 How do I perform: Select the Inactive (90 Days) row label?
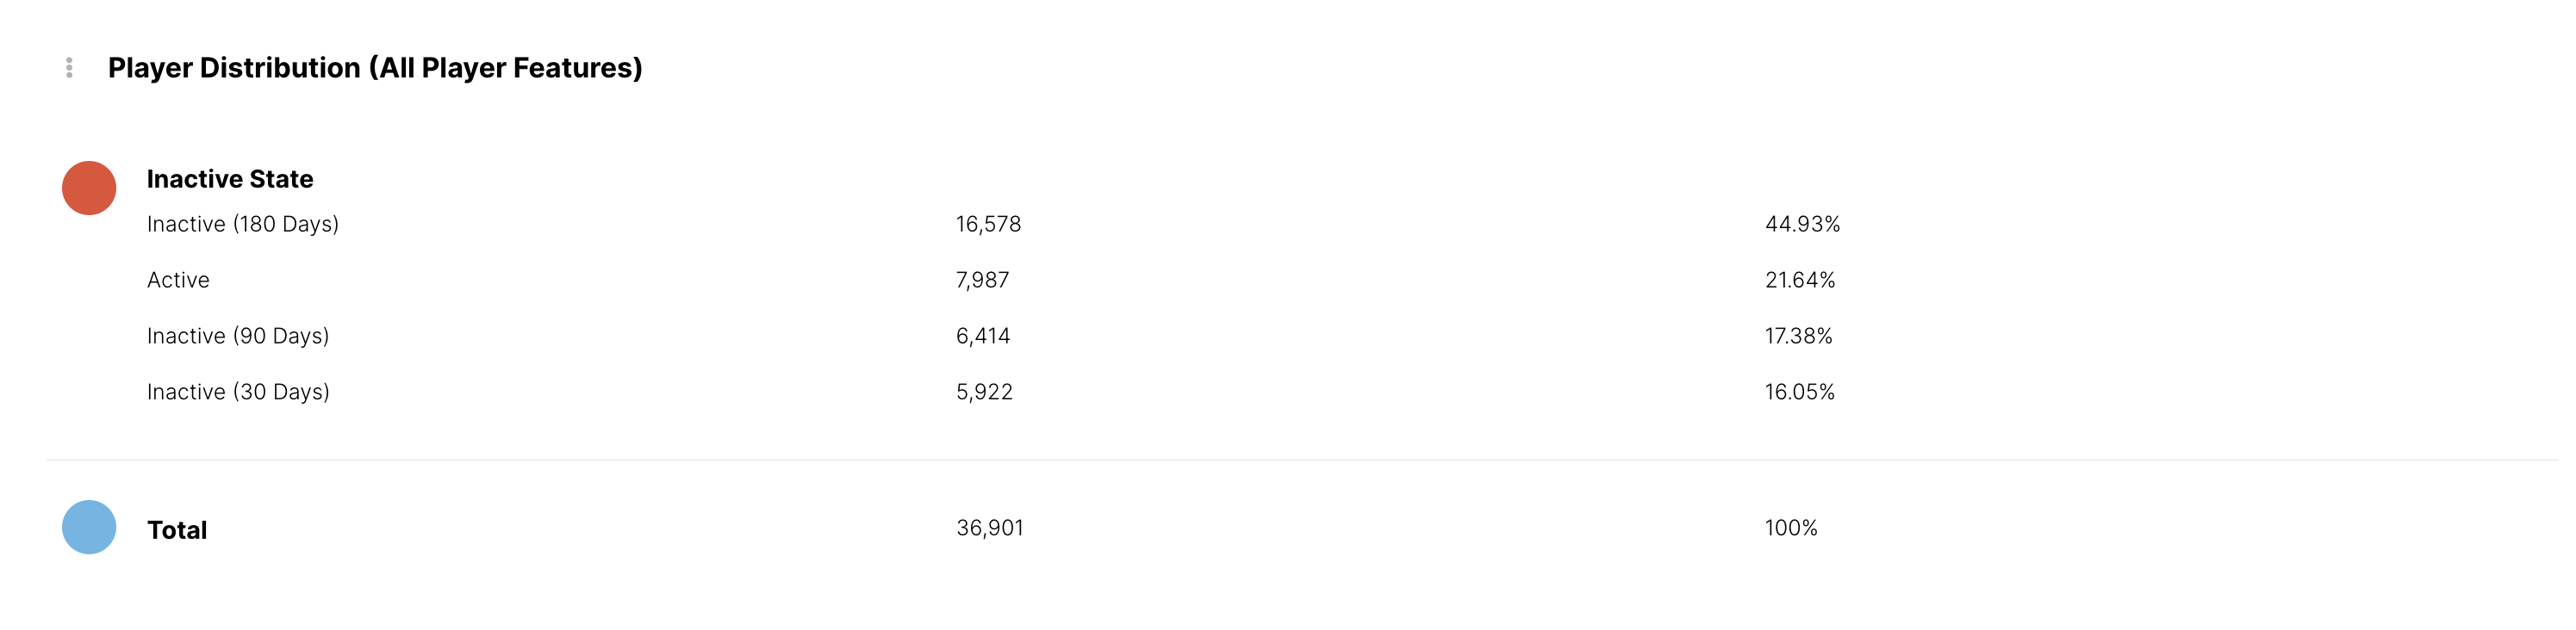(x=238, y=336)
